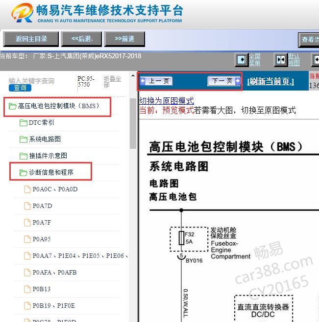
Task: Go to next page with 下一页
Action: pyautogui.click(x=224, y=81)
